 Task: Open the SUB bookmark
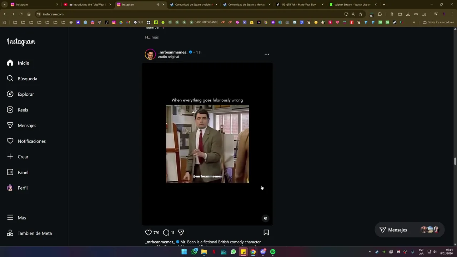click(x=139, y=22)
